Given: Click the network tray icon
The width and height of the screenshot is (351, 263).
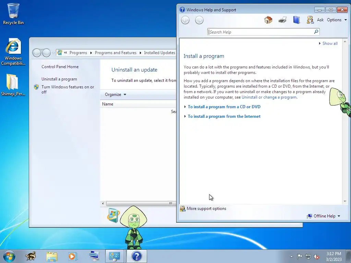Looking at the screenshot, I should click(308, 256).
